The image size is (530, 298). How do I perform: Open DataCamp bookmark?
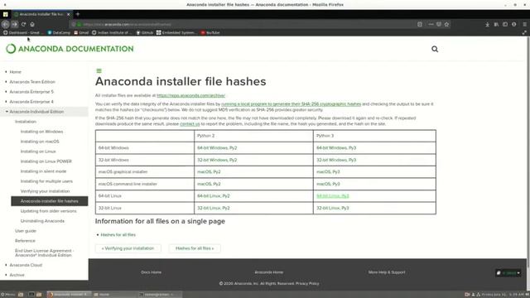59,33
